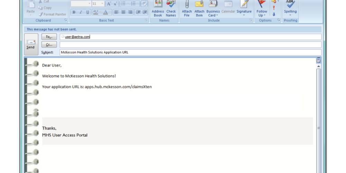Click the To... recipients button
Viewport: 346px width, 173px height.
[49, 37]
